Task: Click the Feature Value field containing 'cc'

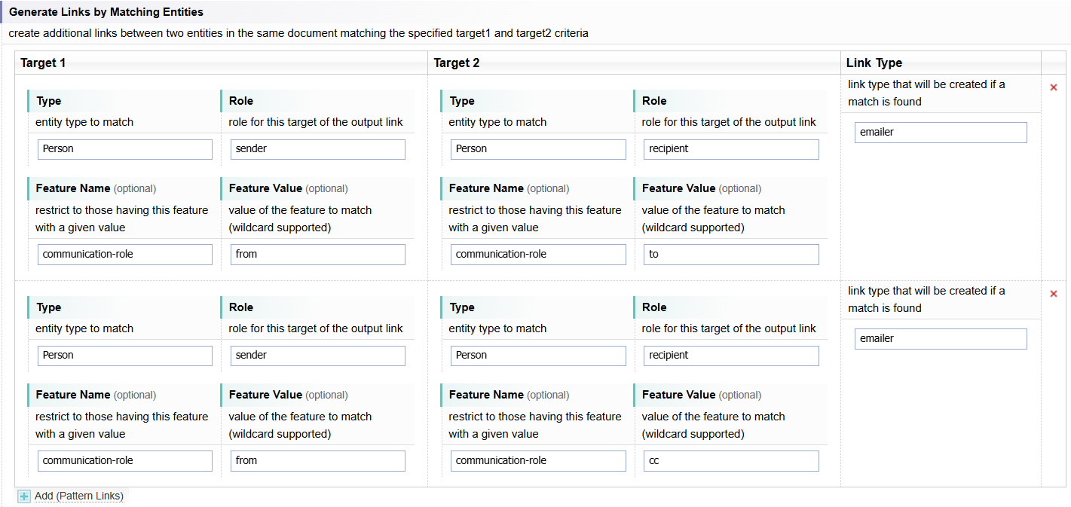Action: [x=730, y=461]
